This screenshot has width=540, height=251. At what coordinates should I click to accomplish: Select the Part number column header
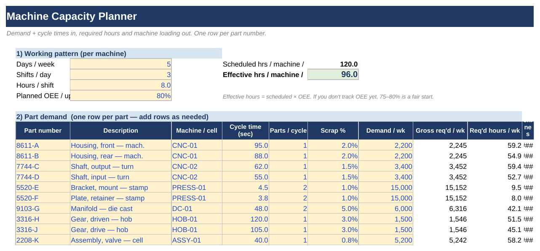pos(43,131)
